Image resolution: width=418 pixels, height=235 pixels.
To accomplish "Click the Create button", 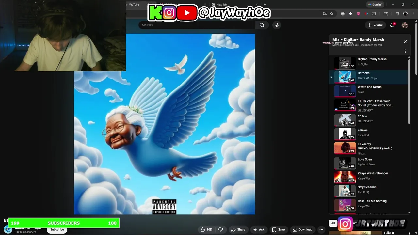I will 375,25.
